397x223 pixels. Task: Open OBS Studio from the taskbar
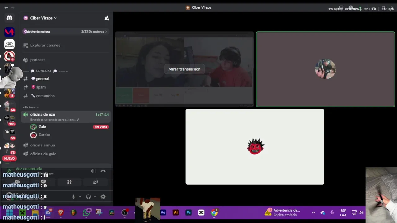pos(125,212)
